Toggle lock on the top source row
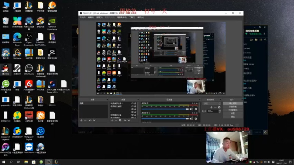This screenshot has height=165, width=294. coord(135,103)
